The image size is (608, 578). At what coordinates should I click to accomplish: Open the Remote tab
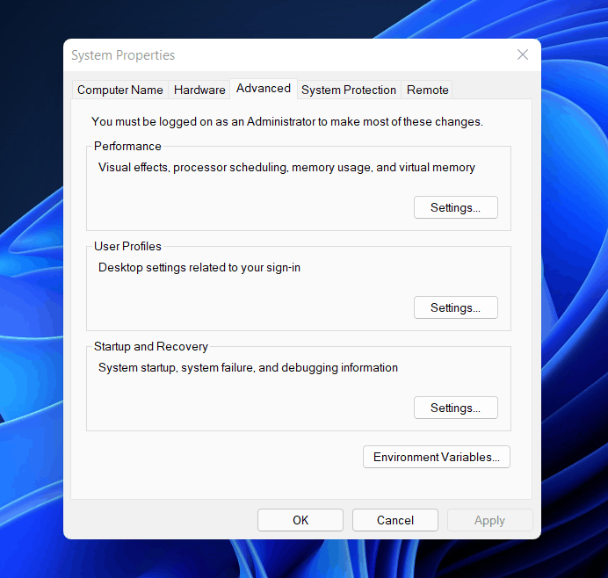coord(428,90)
